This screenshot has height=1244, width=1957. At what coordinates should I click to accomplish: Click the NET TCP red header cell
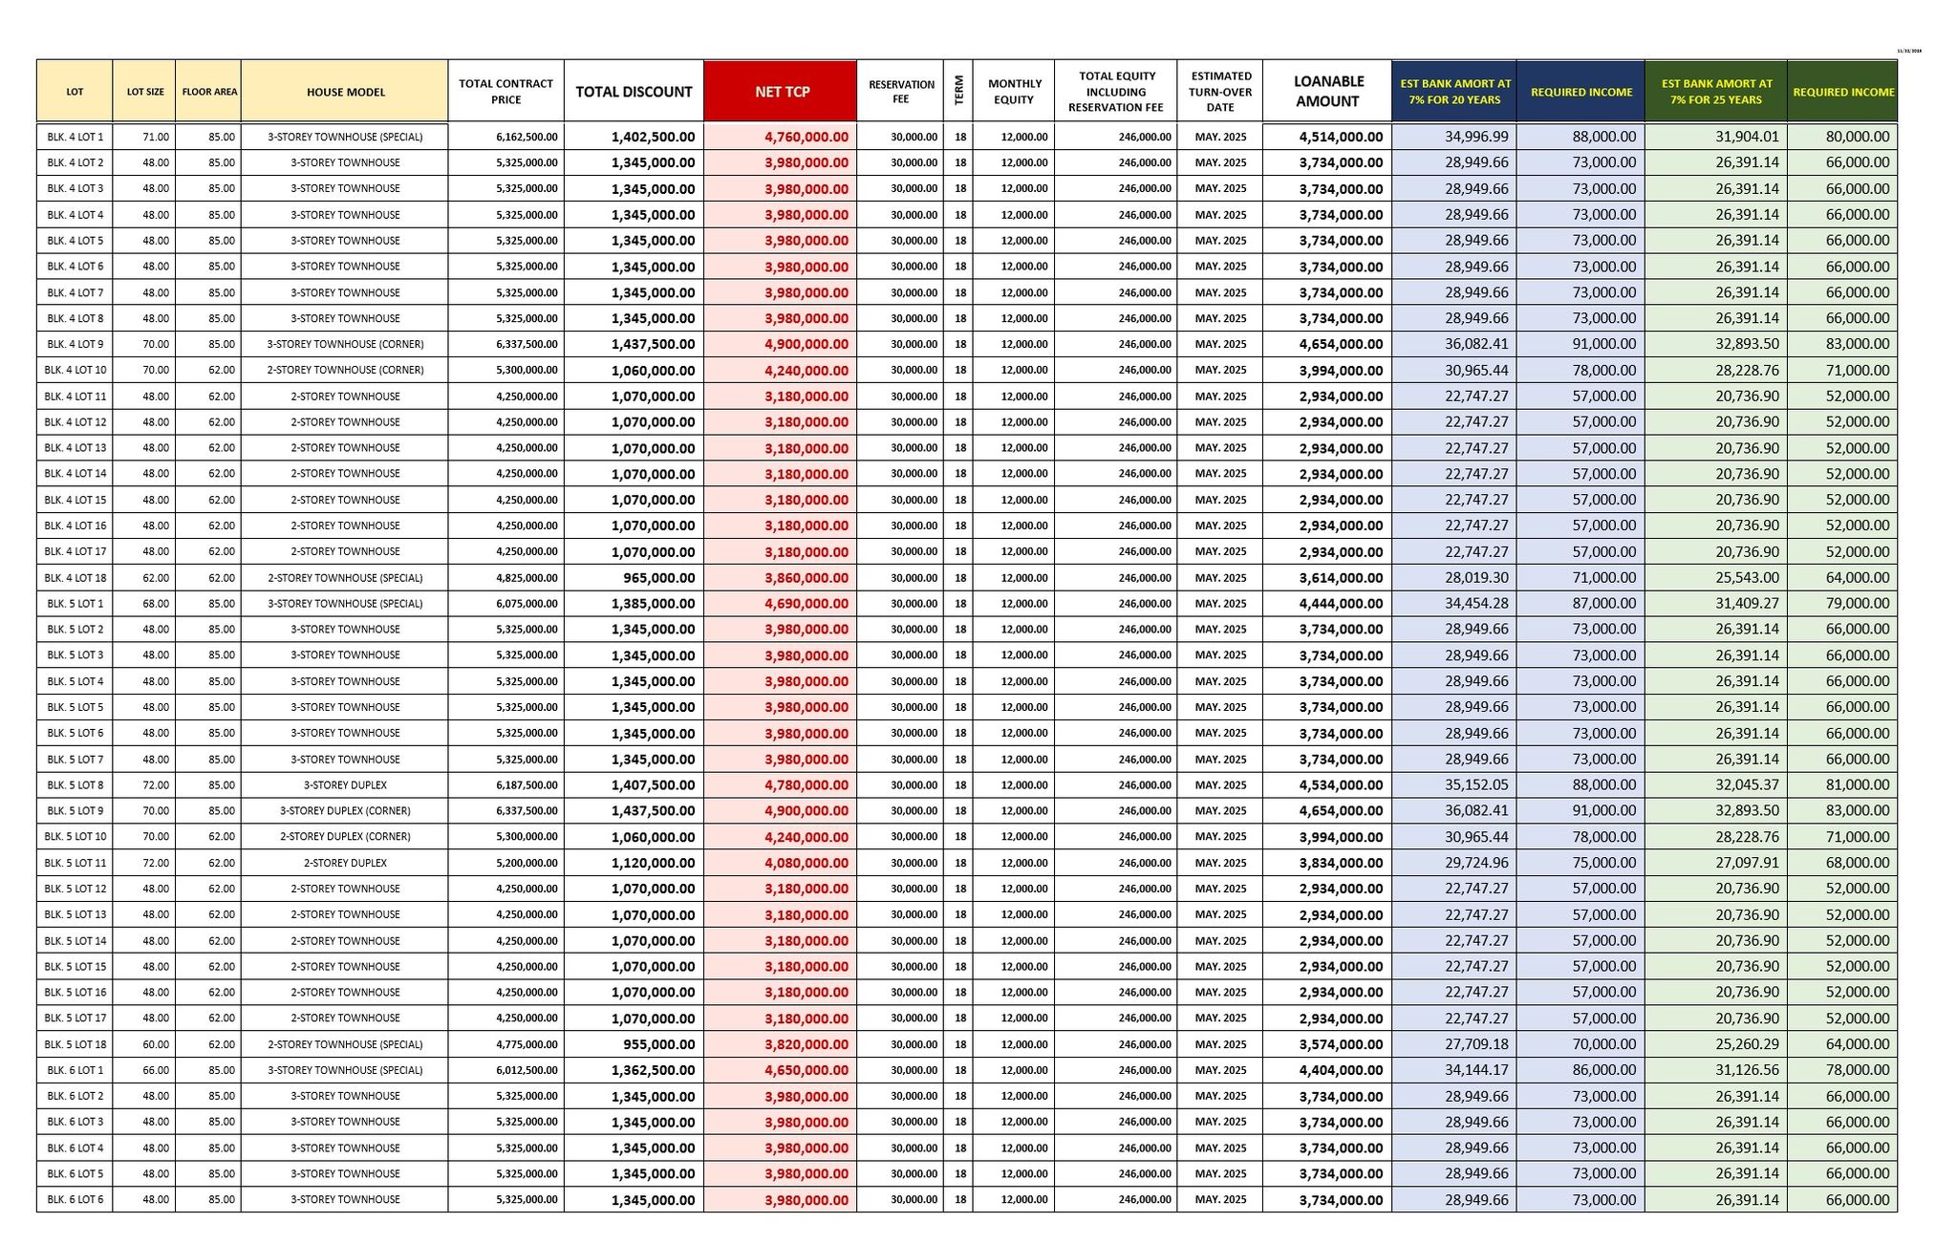point(780,92)
